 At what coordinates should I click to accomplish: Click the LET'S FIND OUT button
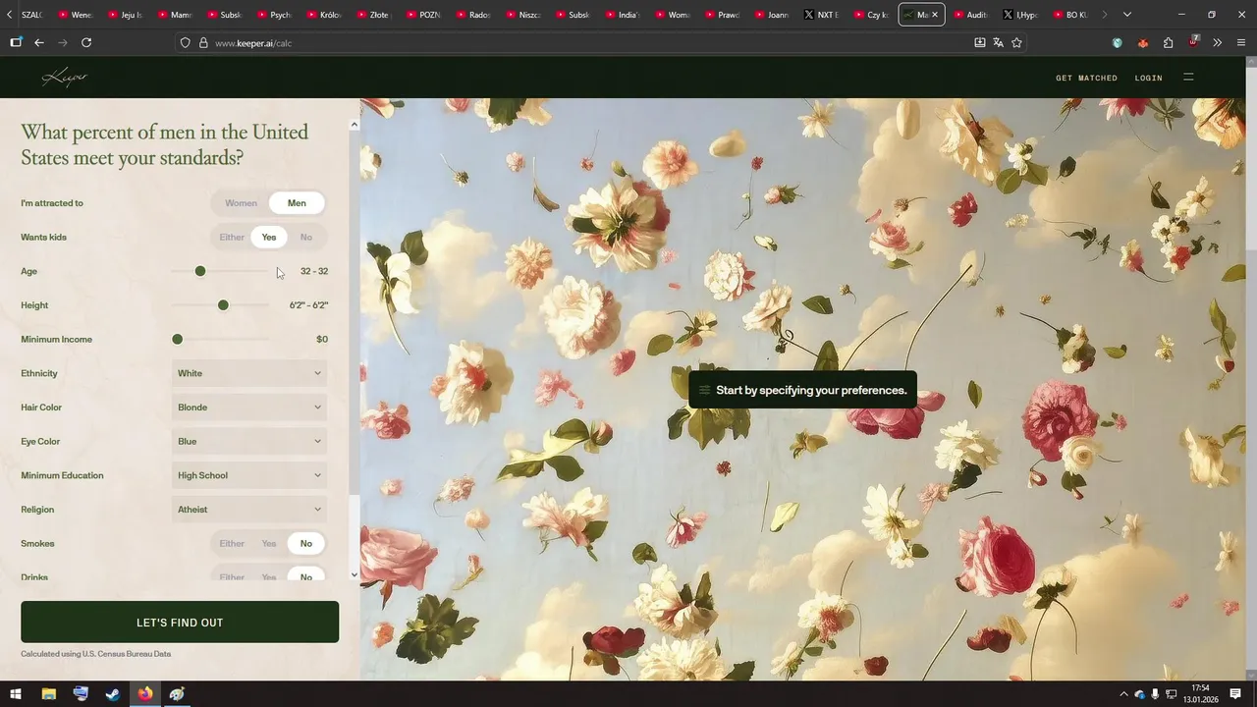click(180, 623)
